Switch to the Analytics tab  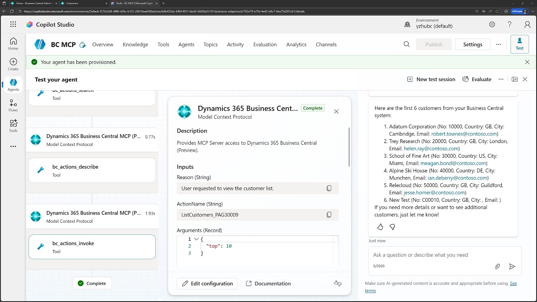click(296, 44)
